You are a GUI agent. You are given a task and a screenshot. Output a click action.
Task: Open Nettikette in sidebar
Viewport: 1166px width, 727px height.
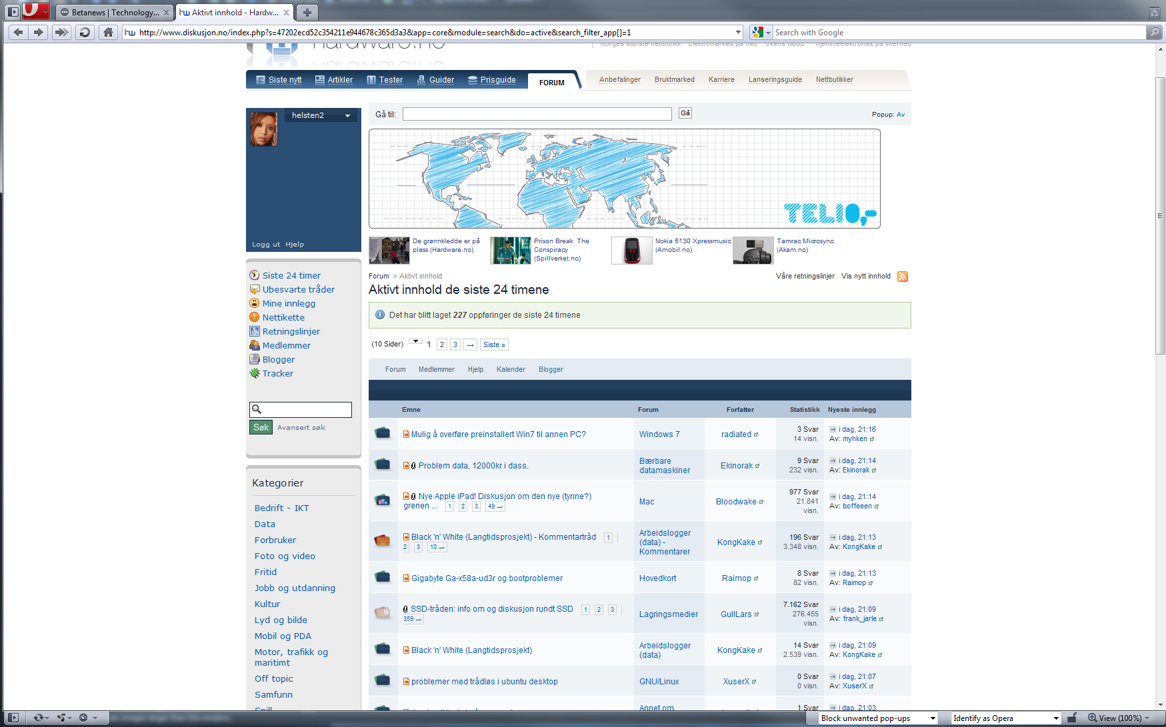click(x=283, y=317)
